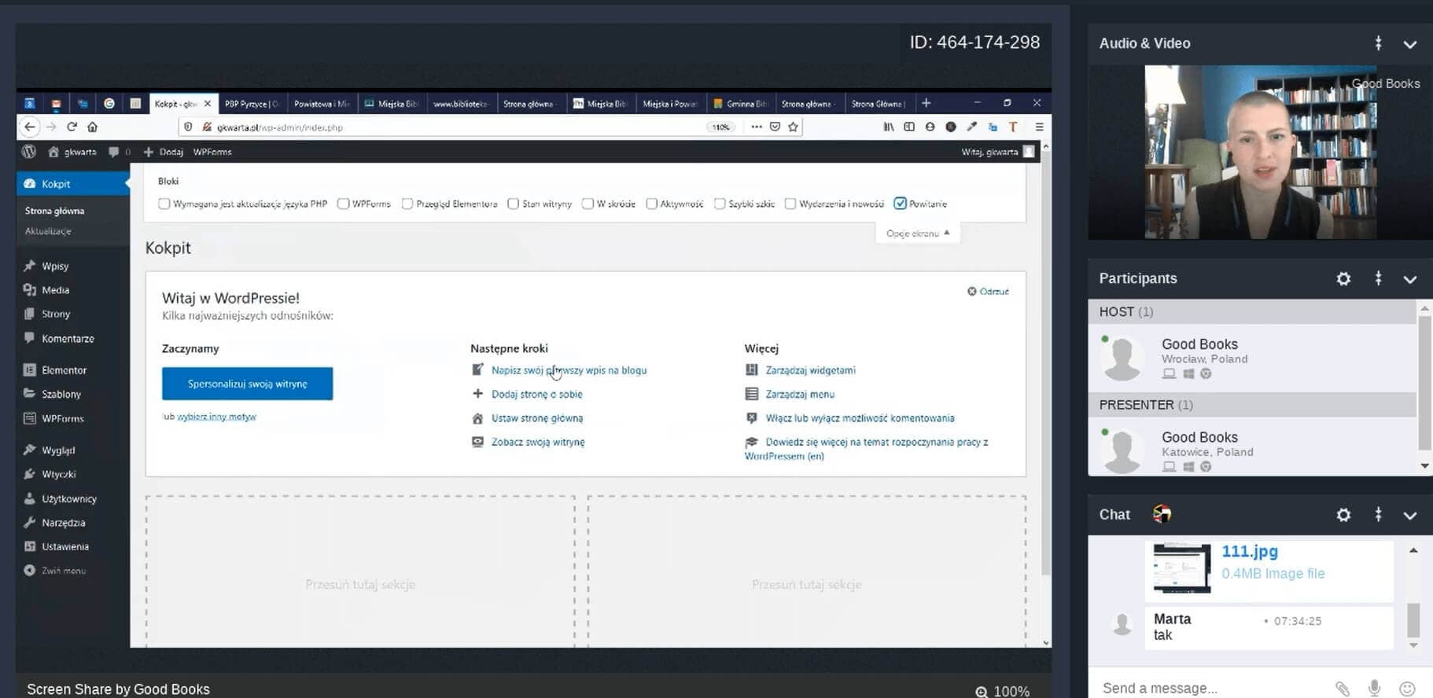Open the Chat settings gear
Screen dimensions: 1433x698
(1343, 514)
